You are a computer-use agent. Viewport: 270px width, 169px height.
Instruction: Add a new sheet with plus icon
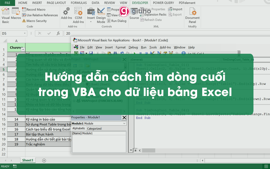click(x=44, y=161)
